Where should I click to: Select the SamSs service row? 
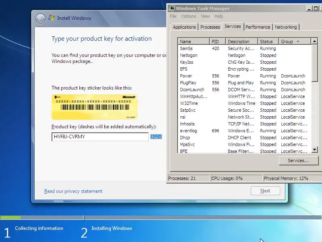pyautogui.click(x=244, y=48)
